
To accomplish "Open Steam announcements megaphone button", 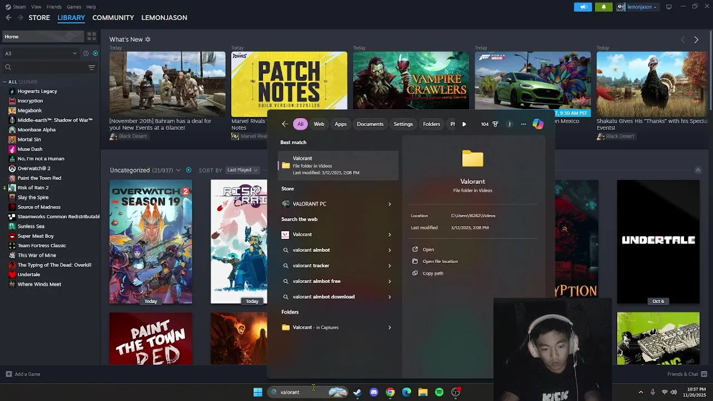I will [x=583, y=7].
